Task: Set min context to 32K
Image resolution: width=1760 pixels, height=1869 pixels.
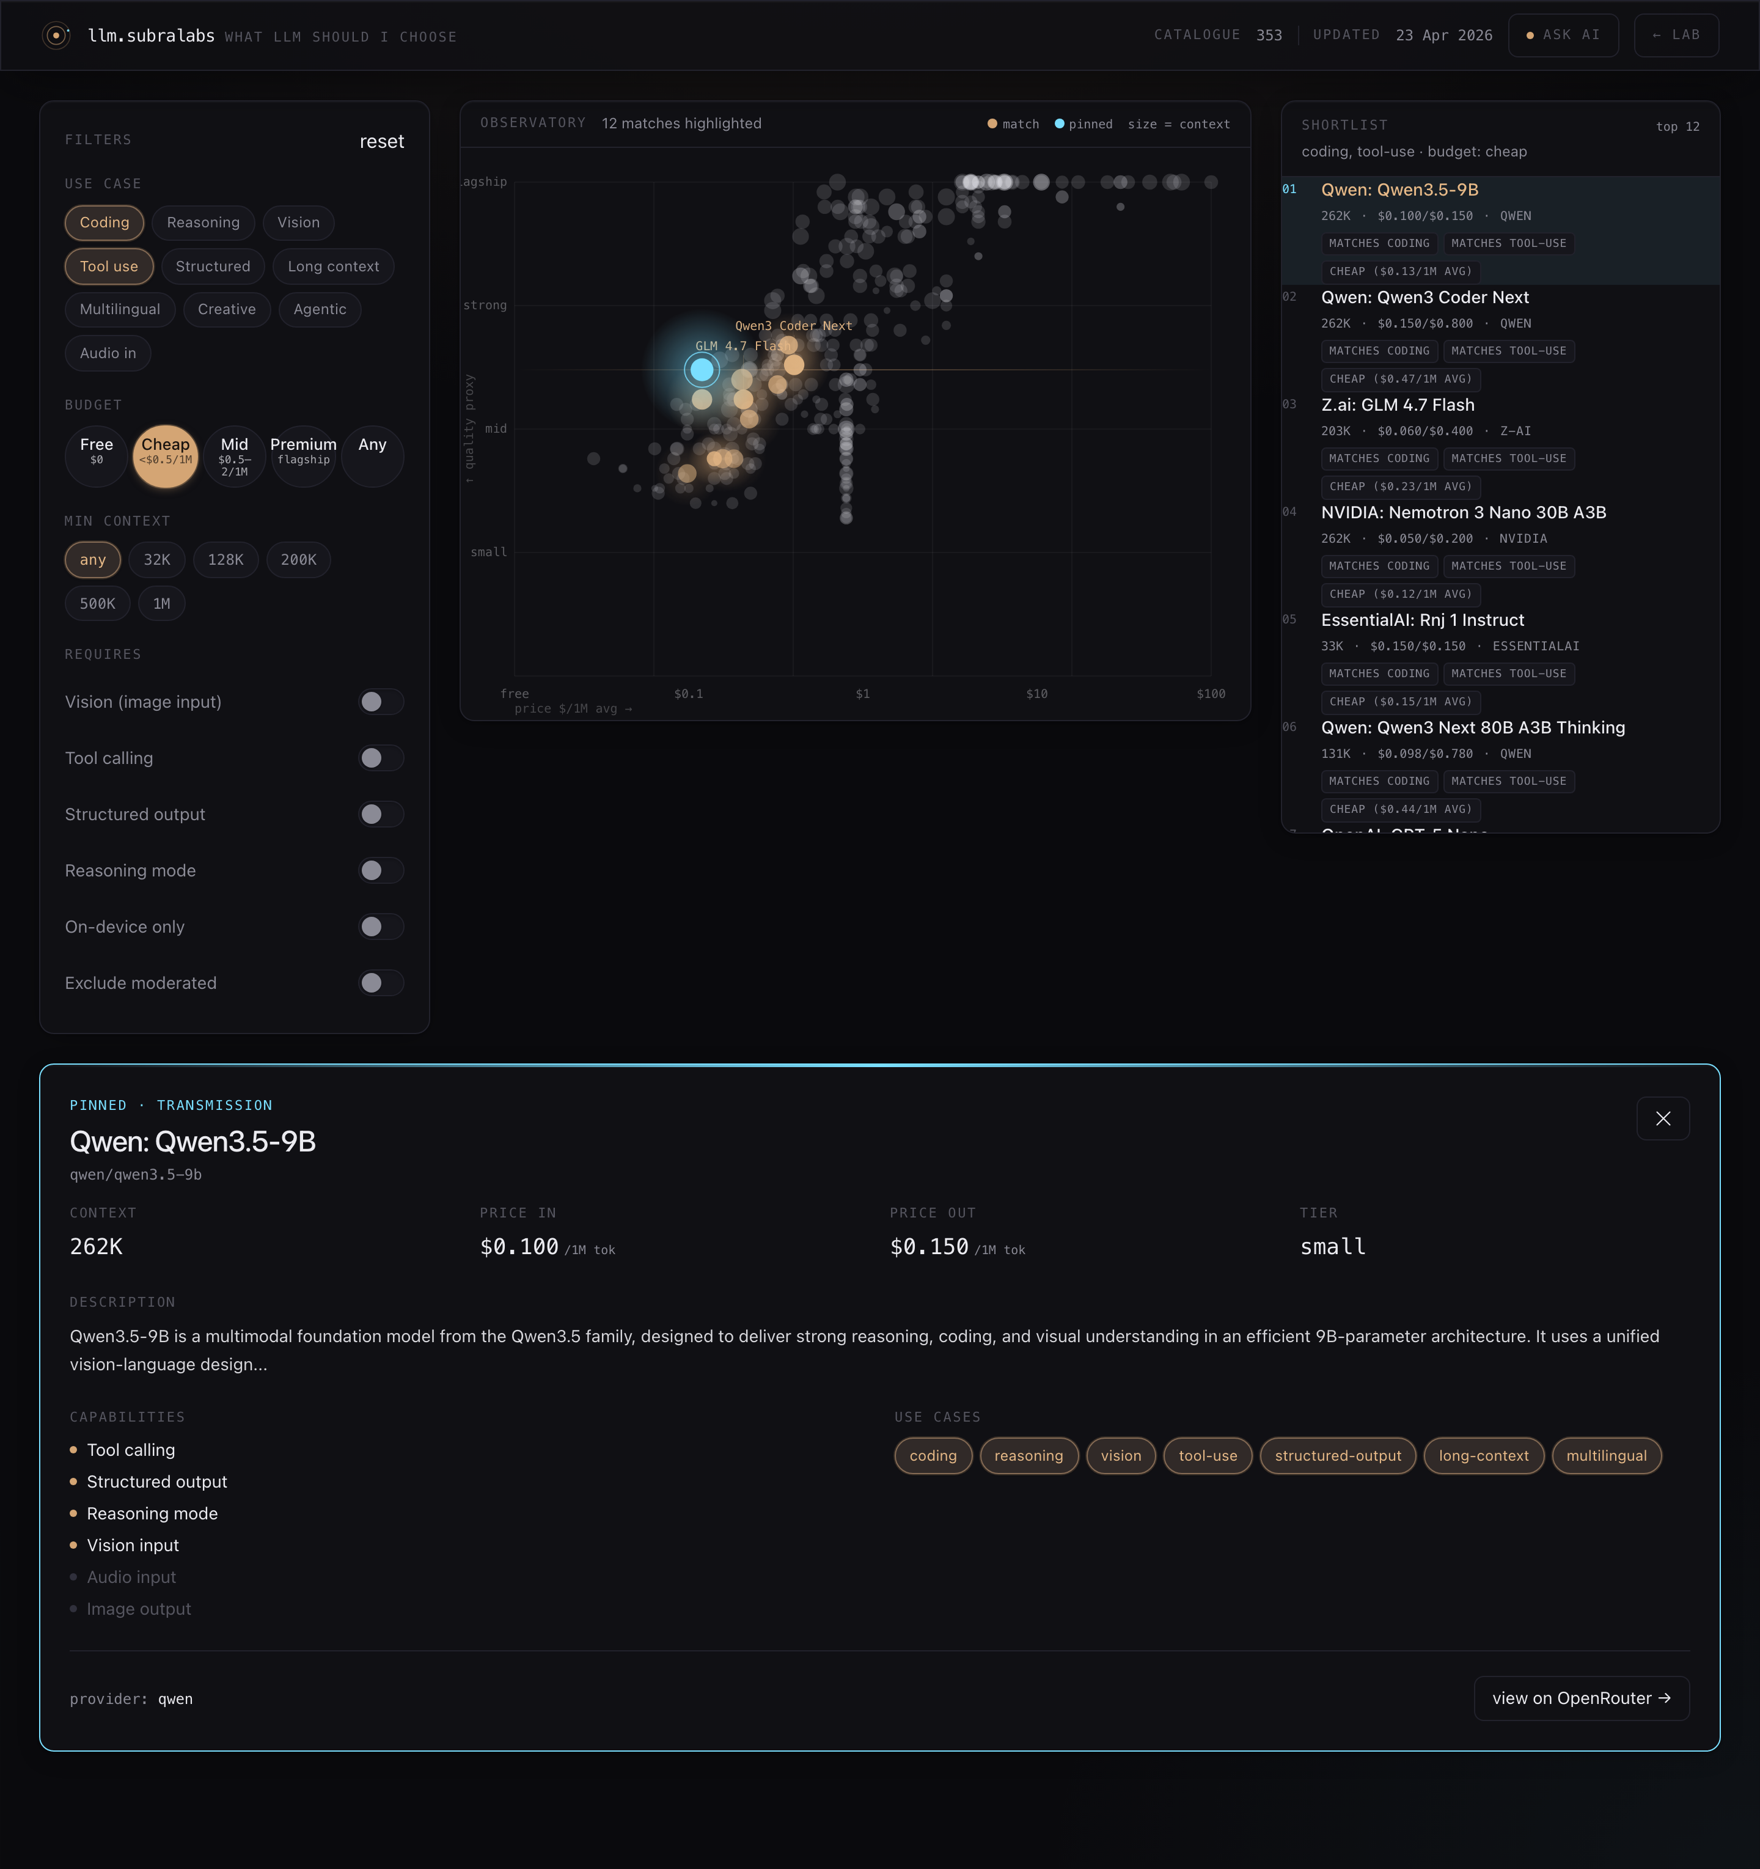Action: [x=157, y=559]
